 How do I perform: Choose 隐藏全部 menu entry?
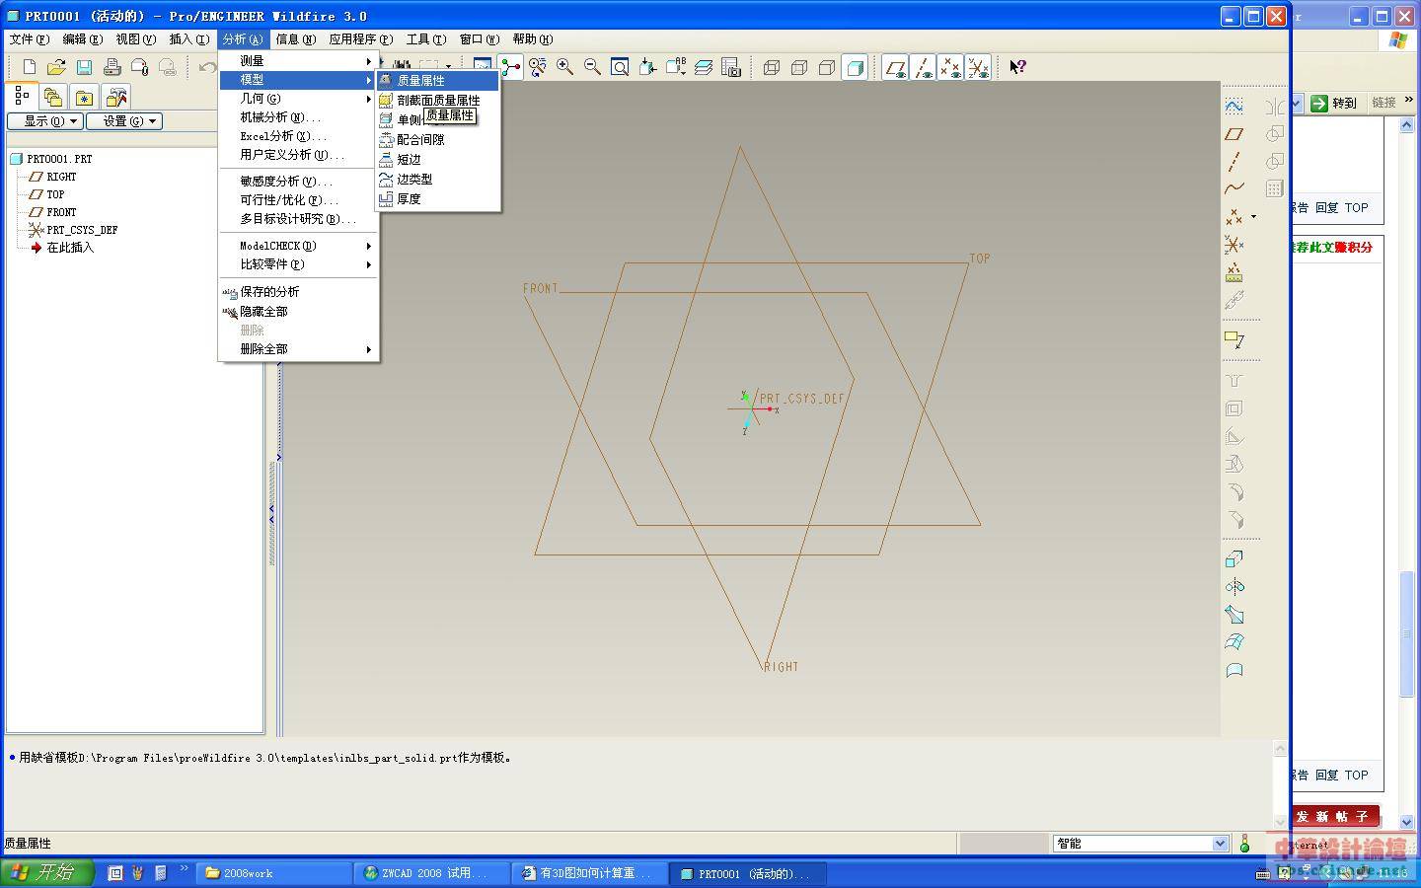point(298,312)
